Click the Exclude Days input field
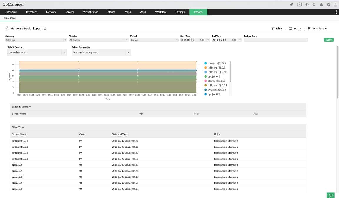Viewport: 339px width, 198px height. pyautogui.click(x=276, y=40)
